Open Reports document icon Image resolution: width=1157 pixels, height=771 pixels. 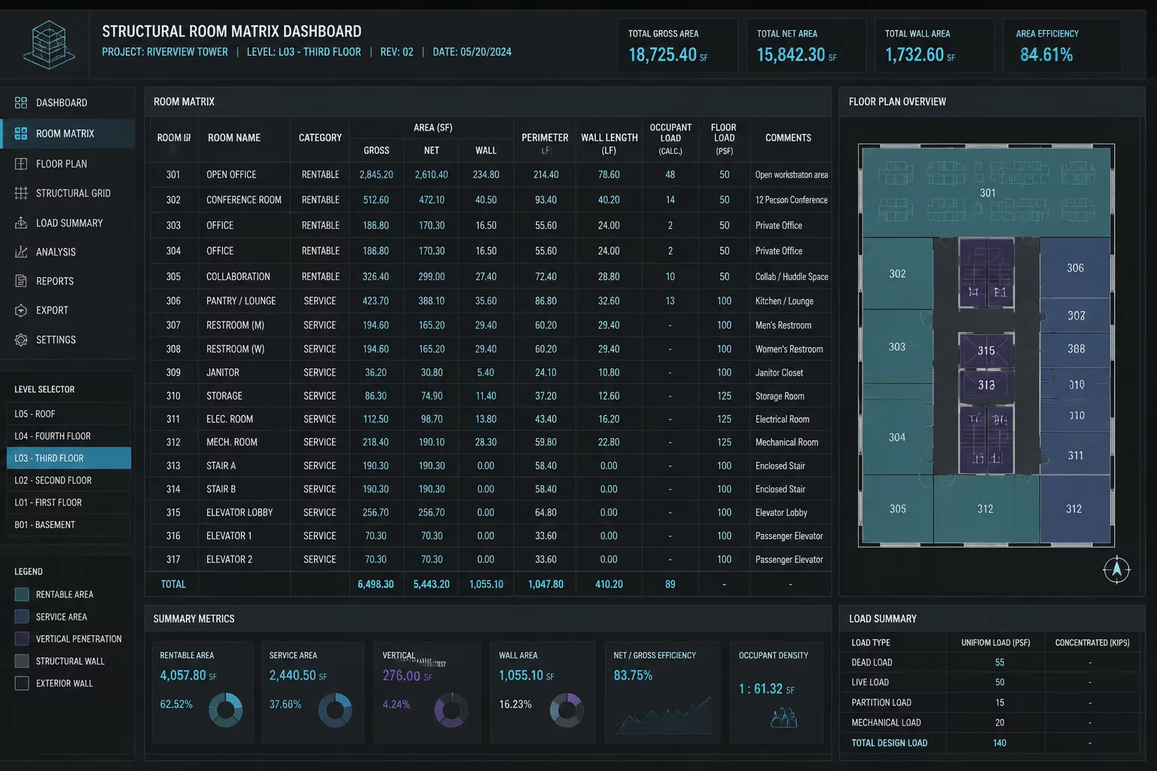tap(21, 281)
